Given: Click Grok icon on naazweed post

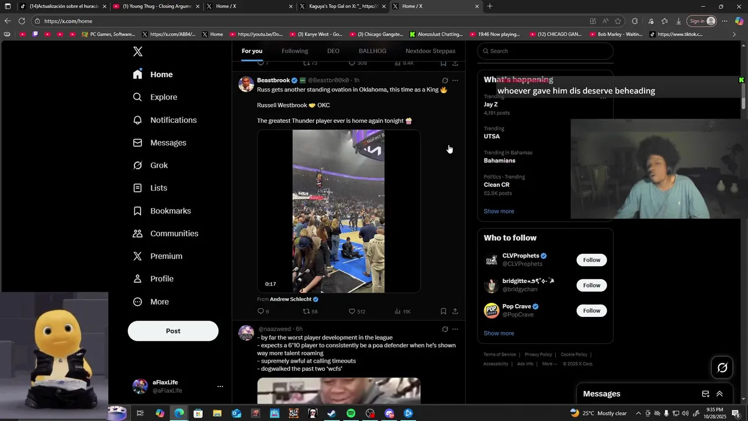Looking at the screenshot, I should pos(445,329).
